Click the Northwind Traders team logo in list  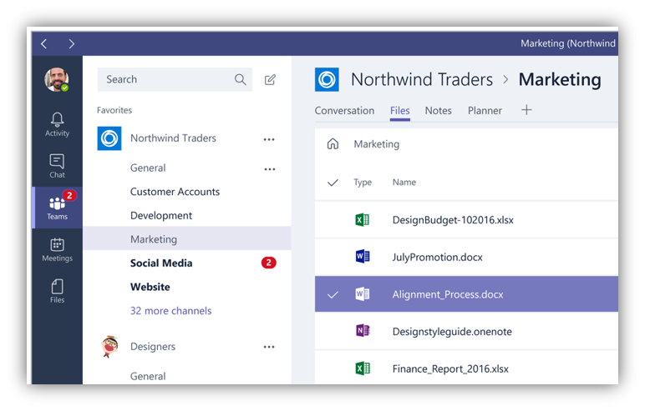click(109, 138)
